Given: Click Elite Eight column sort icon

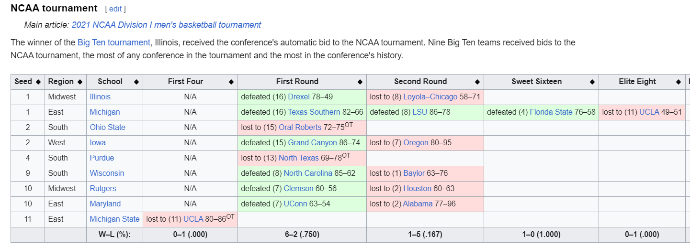Looking at the screenshot, I should 679,82.
